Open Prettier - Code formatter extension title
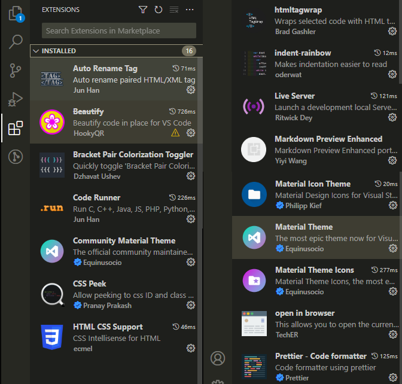The height and width of the screenshot is (384, 402). coord(321,356)
